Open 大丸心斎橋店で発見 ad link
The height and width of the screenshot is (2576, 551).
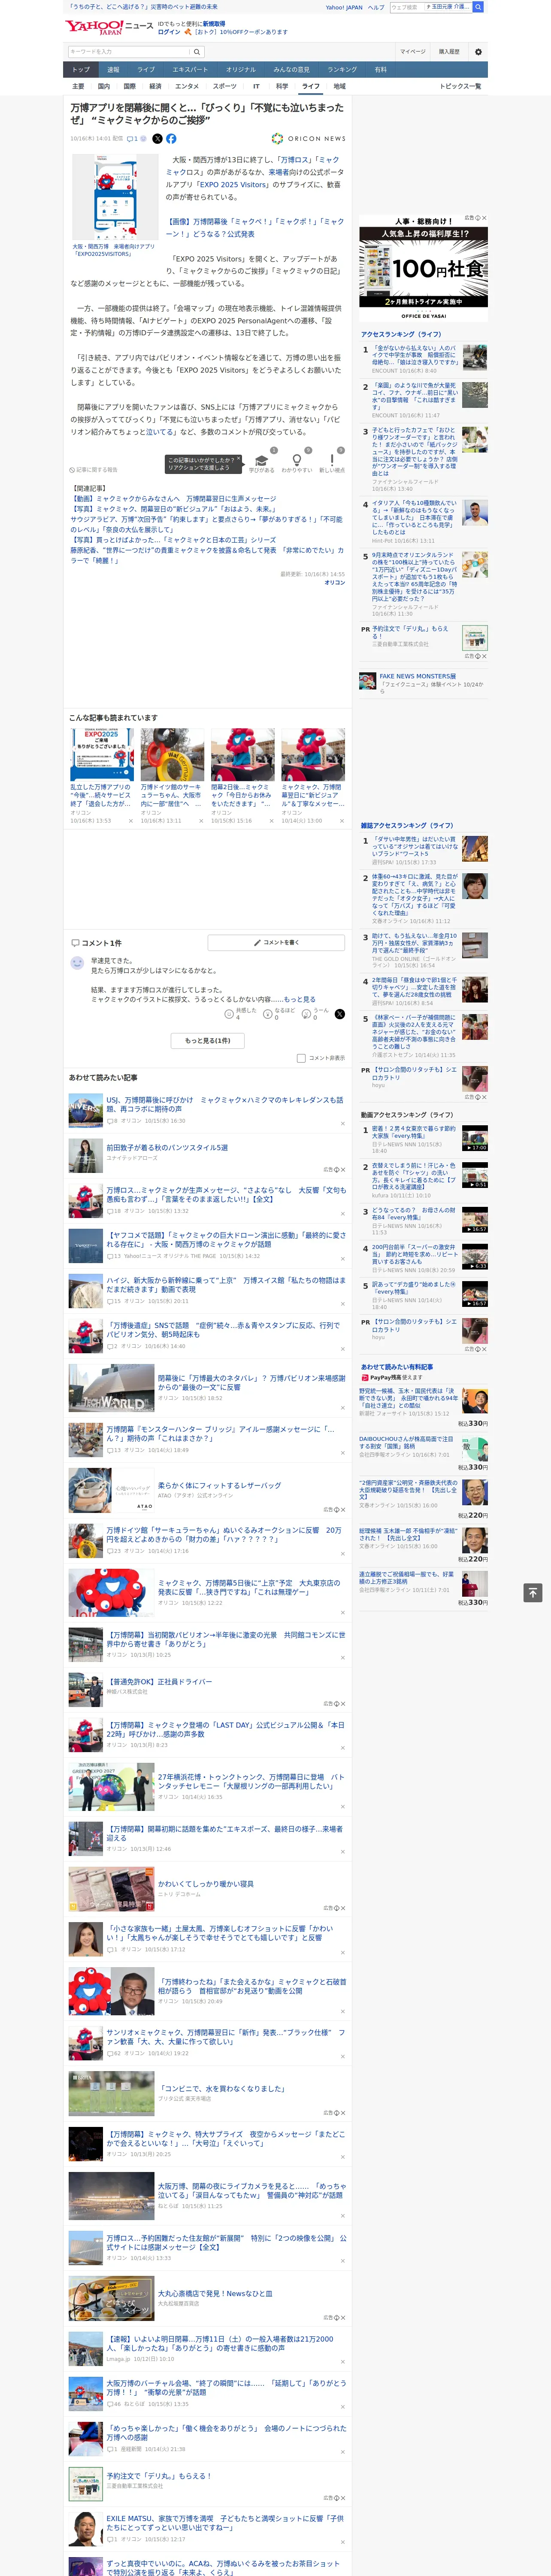point(214,2293)
